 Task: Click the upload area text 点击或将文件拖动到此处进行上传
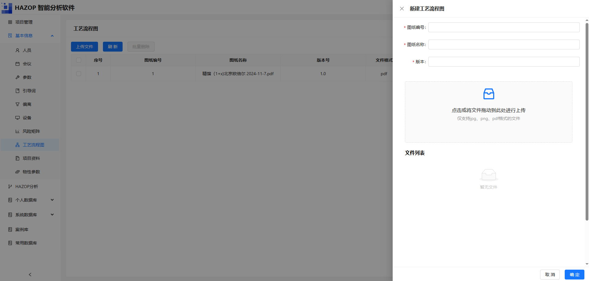click(x=489, y=110)
